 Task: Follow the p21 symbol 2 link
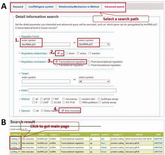(x=103, y=139)
